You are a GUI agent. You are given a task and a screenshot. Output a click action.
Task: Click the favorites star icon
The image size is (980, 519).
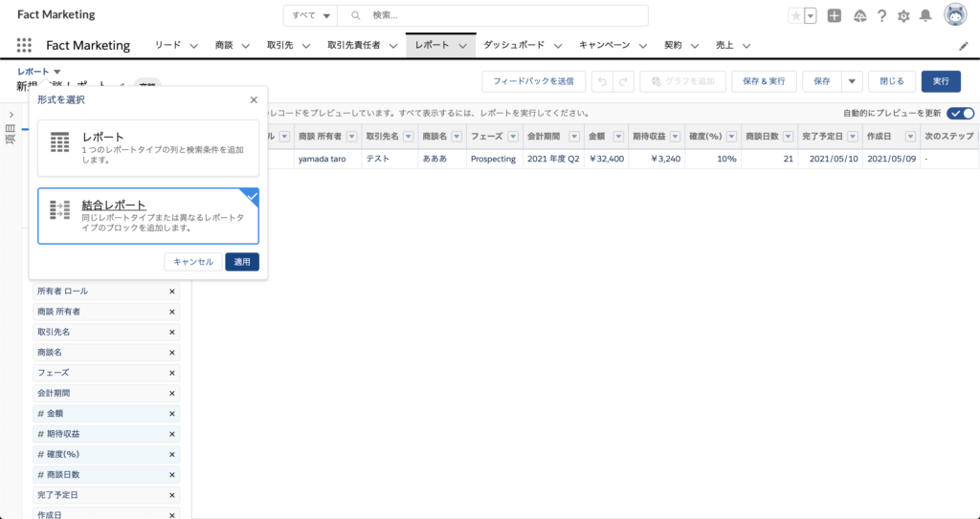pos(795,16)
